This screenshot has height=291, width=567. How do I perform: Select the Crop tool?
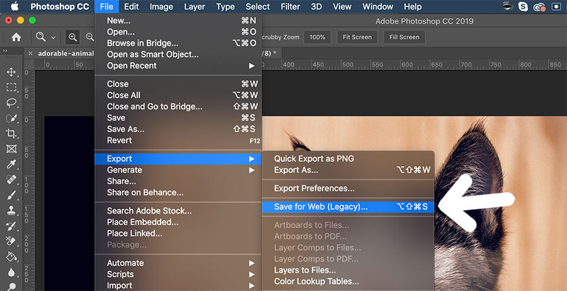pos(11,134)
